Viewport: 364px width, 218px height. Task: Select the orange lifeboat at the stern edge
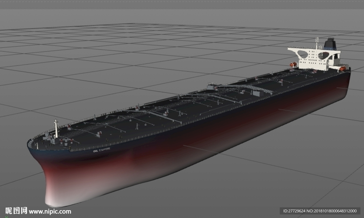tap(342, 68)
